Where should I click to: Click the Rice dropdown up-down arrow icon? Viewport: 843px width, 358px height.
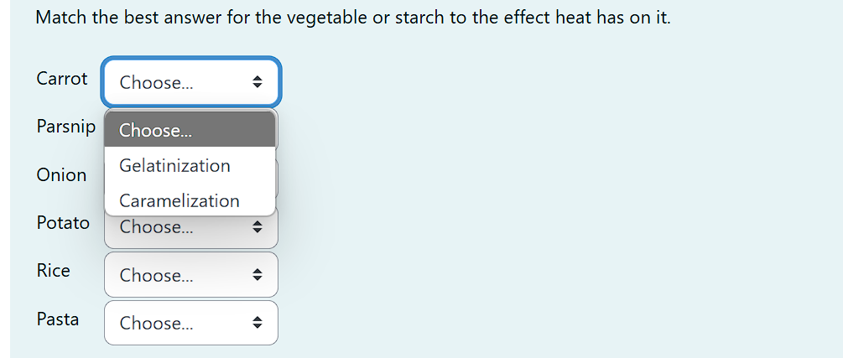tap(258, 275)
